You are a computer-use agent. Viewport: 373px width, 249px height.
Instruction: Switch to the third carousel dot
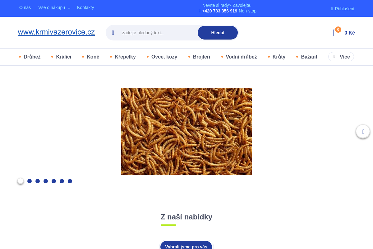pyautogui.click(x=38, y=181)
